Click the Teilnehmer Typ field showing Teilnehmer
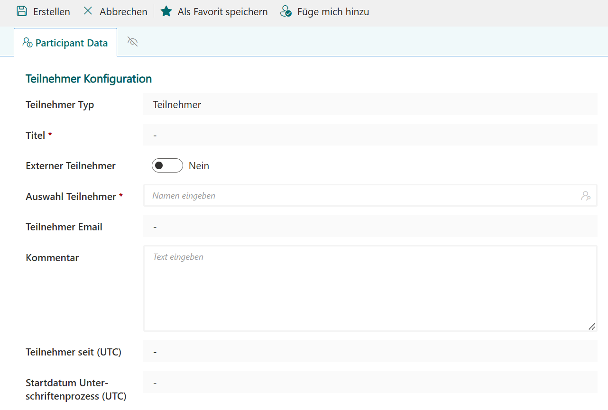This screenshot has height=410, width=608. (370, 104)
